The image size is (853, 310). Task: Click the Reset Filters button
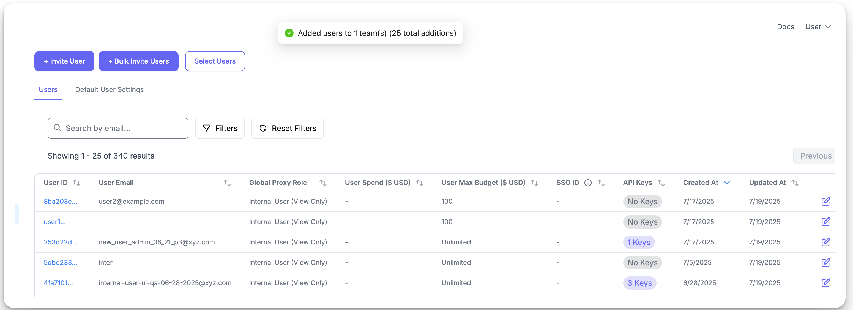coord(288,128)
